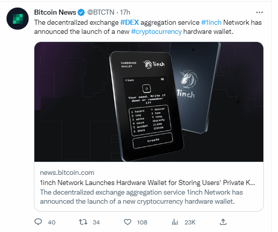Viewport: 278px width, 232px height.
Task: Open the #DEX hashtag link
Action: pyautogui.click(x=129, y=23)
